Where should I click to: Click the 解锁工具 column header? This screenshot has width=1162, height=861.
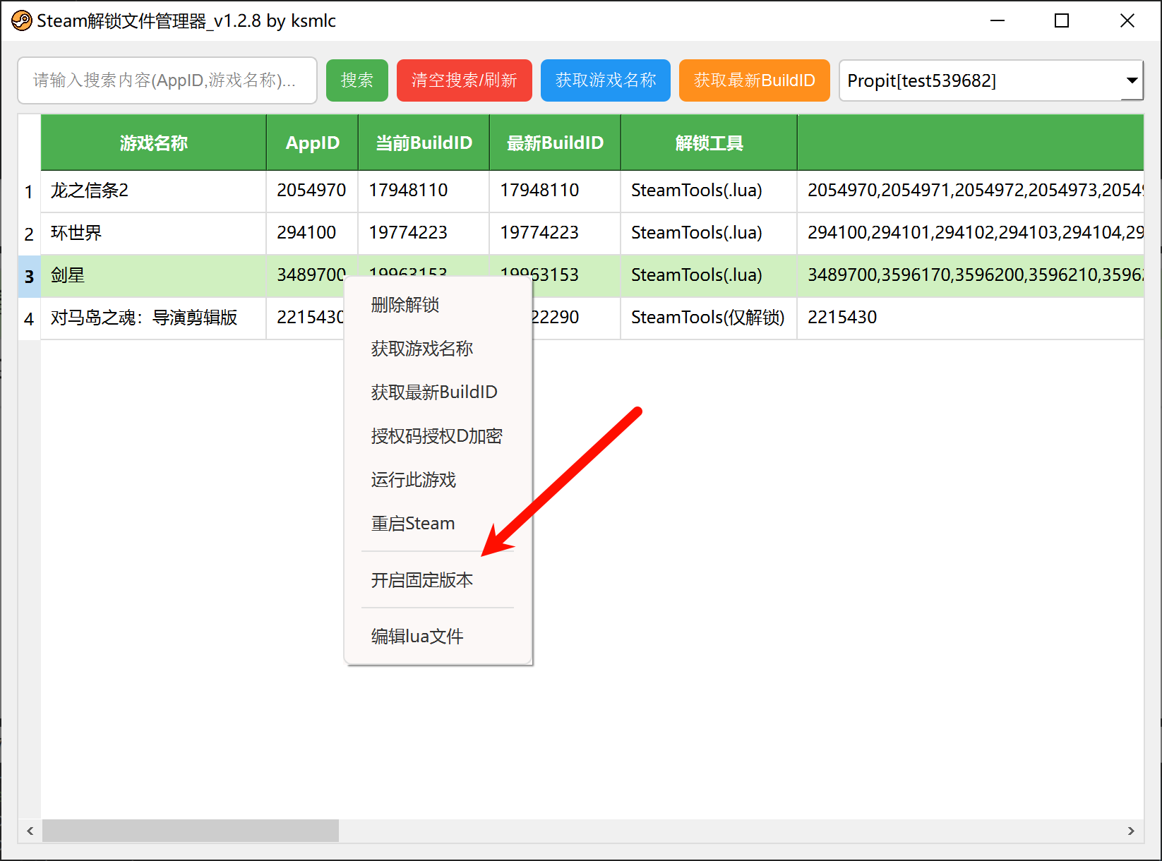(x=709, y=143)
